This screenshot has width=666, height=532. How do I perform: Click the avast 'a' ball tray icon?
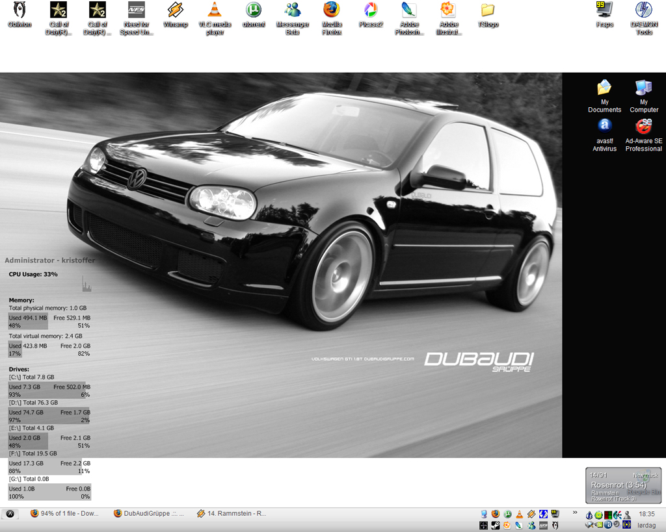608,526
